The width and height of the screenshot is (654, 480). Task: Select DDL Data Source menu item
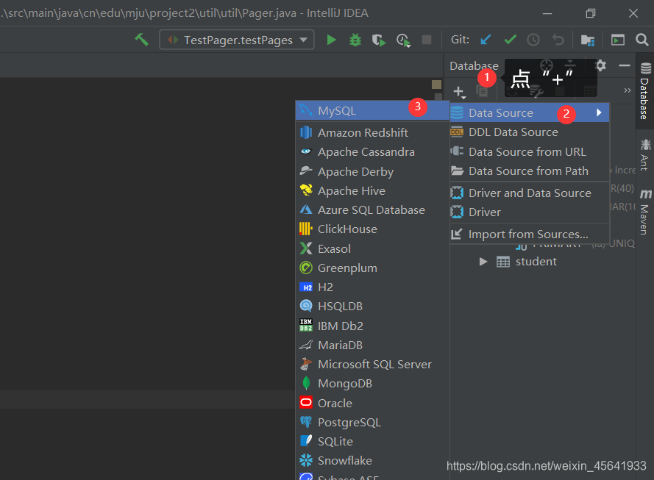529,132
